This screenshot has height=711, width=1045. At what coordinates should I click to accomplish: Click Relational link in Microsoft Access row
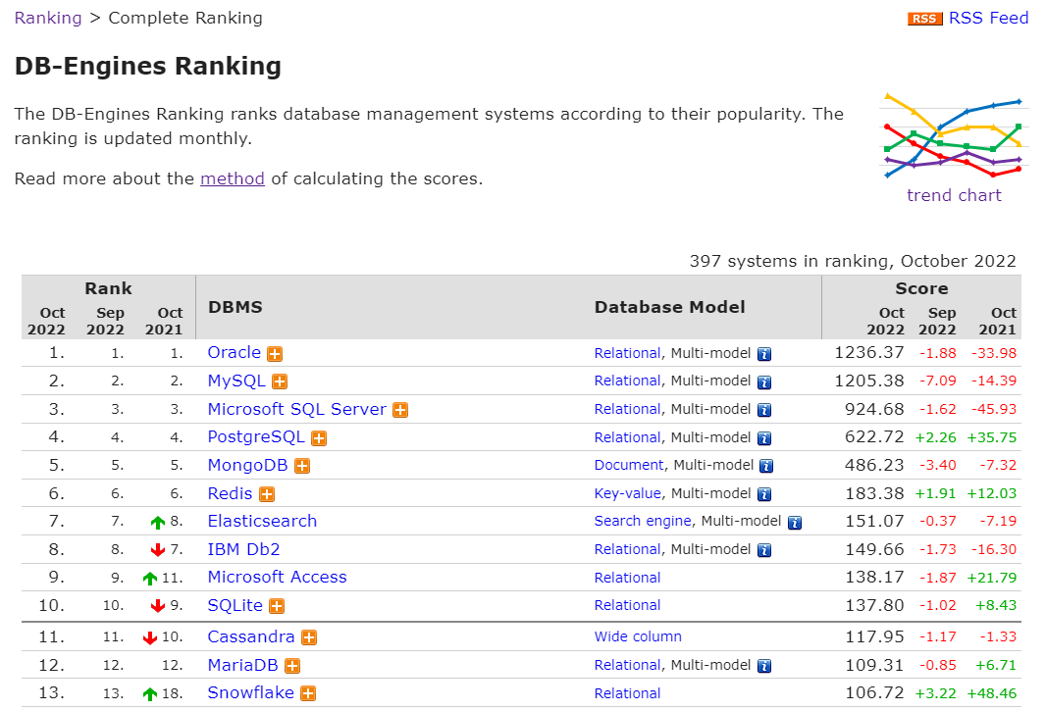tap(627, 578)
